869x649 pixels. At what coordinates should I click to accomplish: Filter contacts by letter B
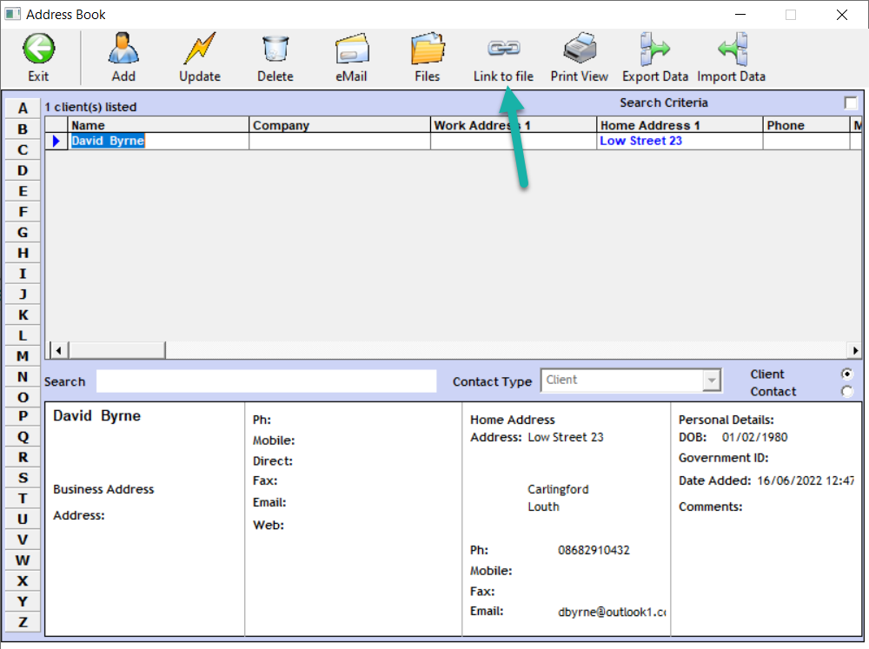[23, 129]
